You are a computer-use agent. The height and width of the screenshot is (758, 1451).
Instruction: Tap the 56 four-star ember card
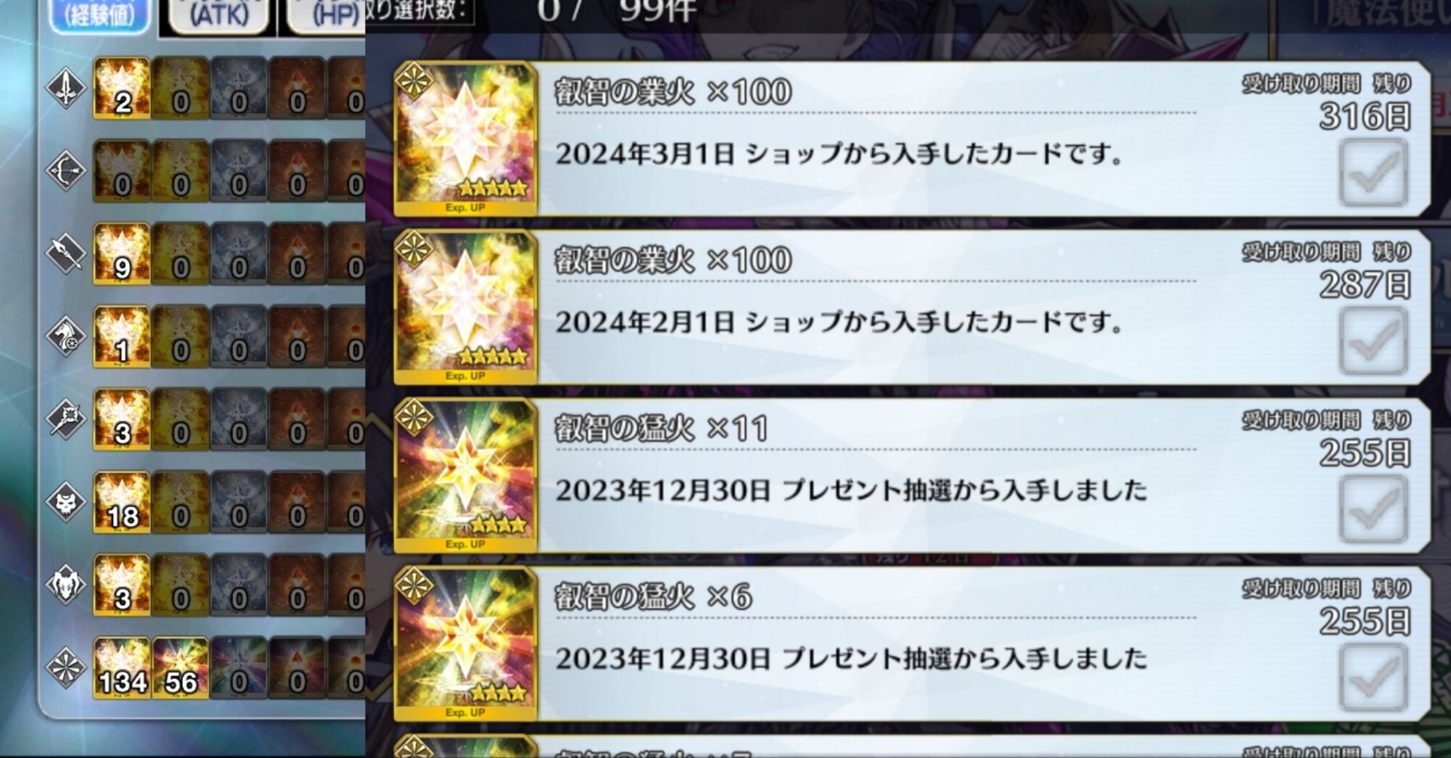181,668
